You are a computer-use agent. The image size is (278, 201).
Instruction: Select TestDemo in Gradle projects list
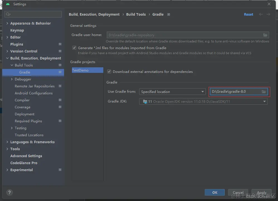click(x=87, y=70)
